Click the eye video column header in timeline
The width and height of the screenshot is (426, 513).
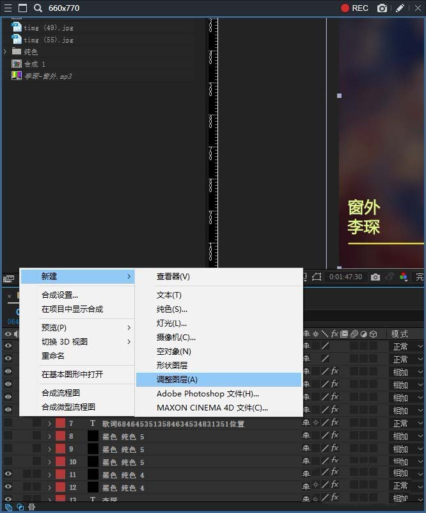[x=8, y=334]
